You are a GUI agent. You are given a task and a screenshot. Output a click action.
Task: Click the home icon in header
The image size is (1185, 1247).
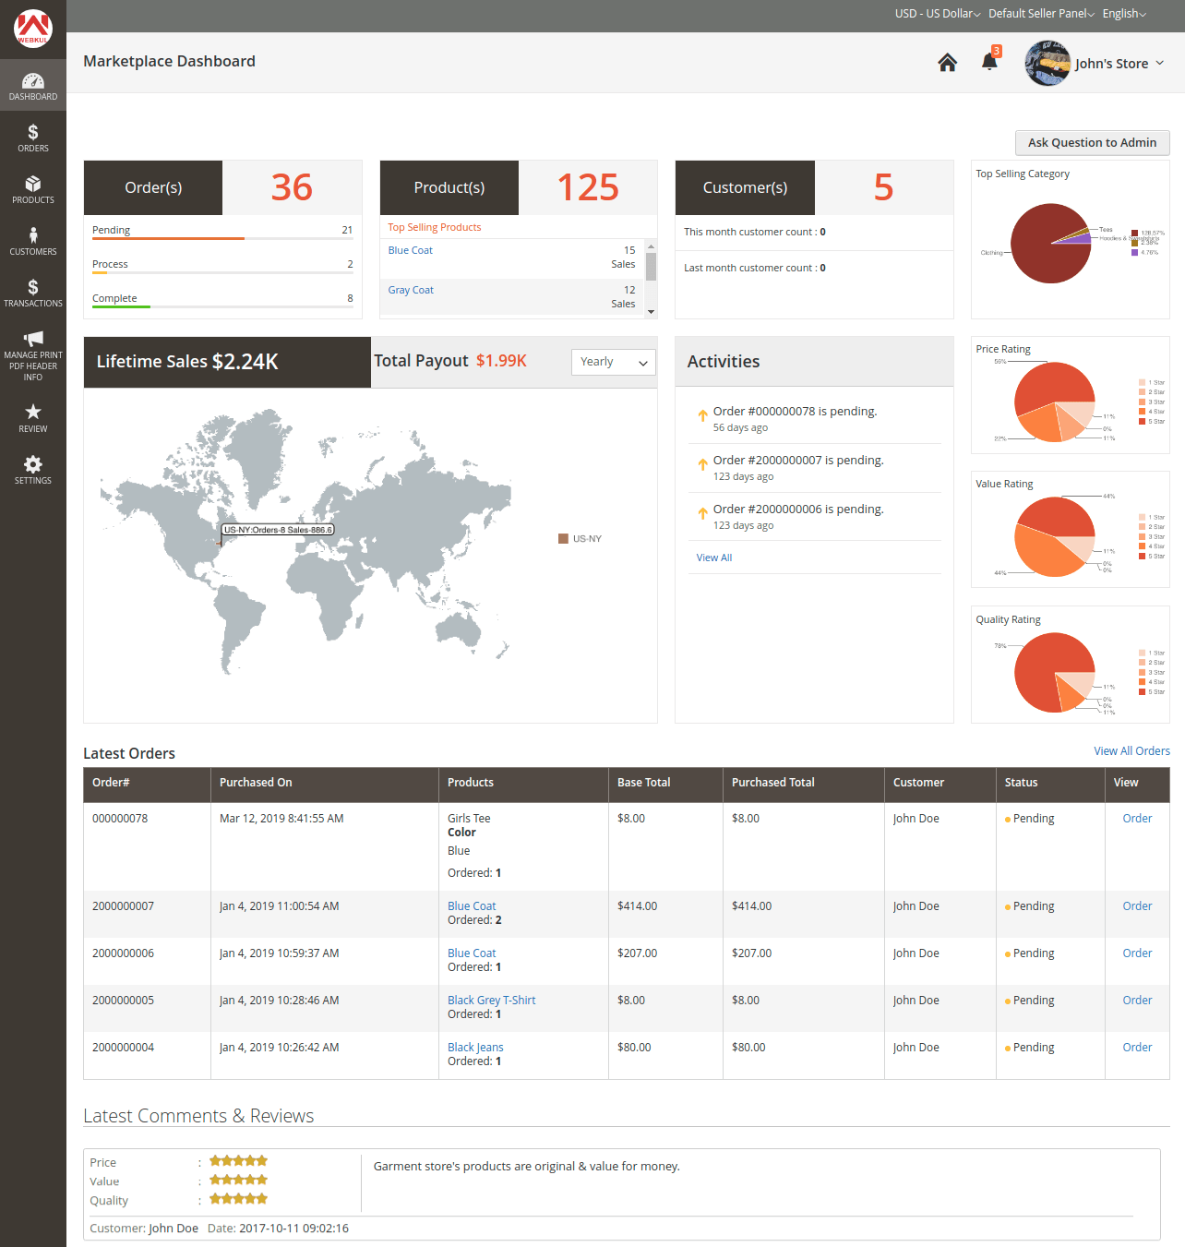[x=947, y=63]
